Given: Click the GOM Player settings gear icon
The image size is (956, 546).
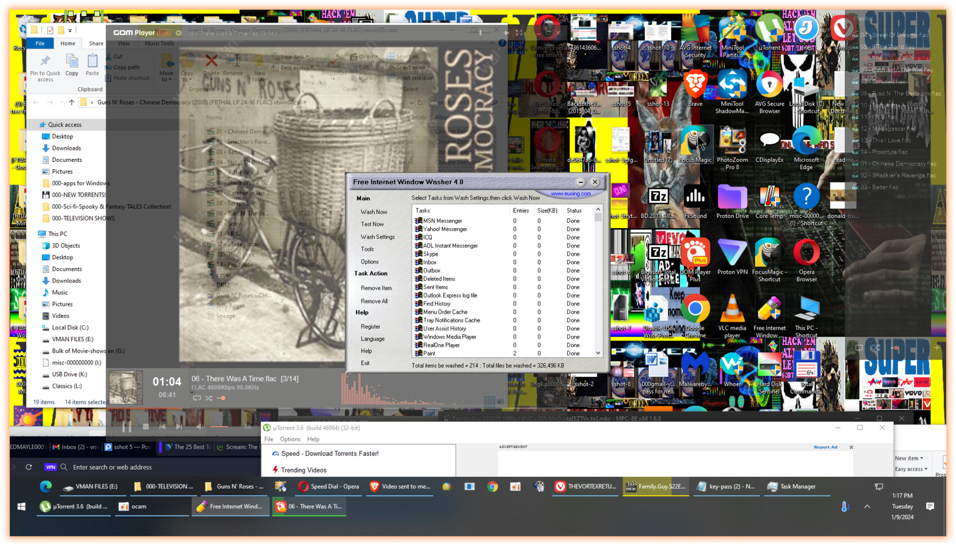Looking at the screenshot, I should click(x=178, y=33).
